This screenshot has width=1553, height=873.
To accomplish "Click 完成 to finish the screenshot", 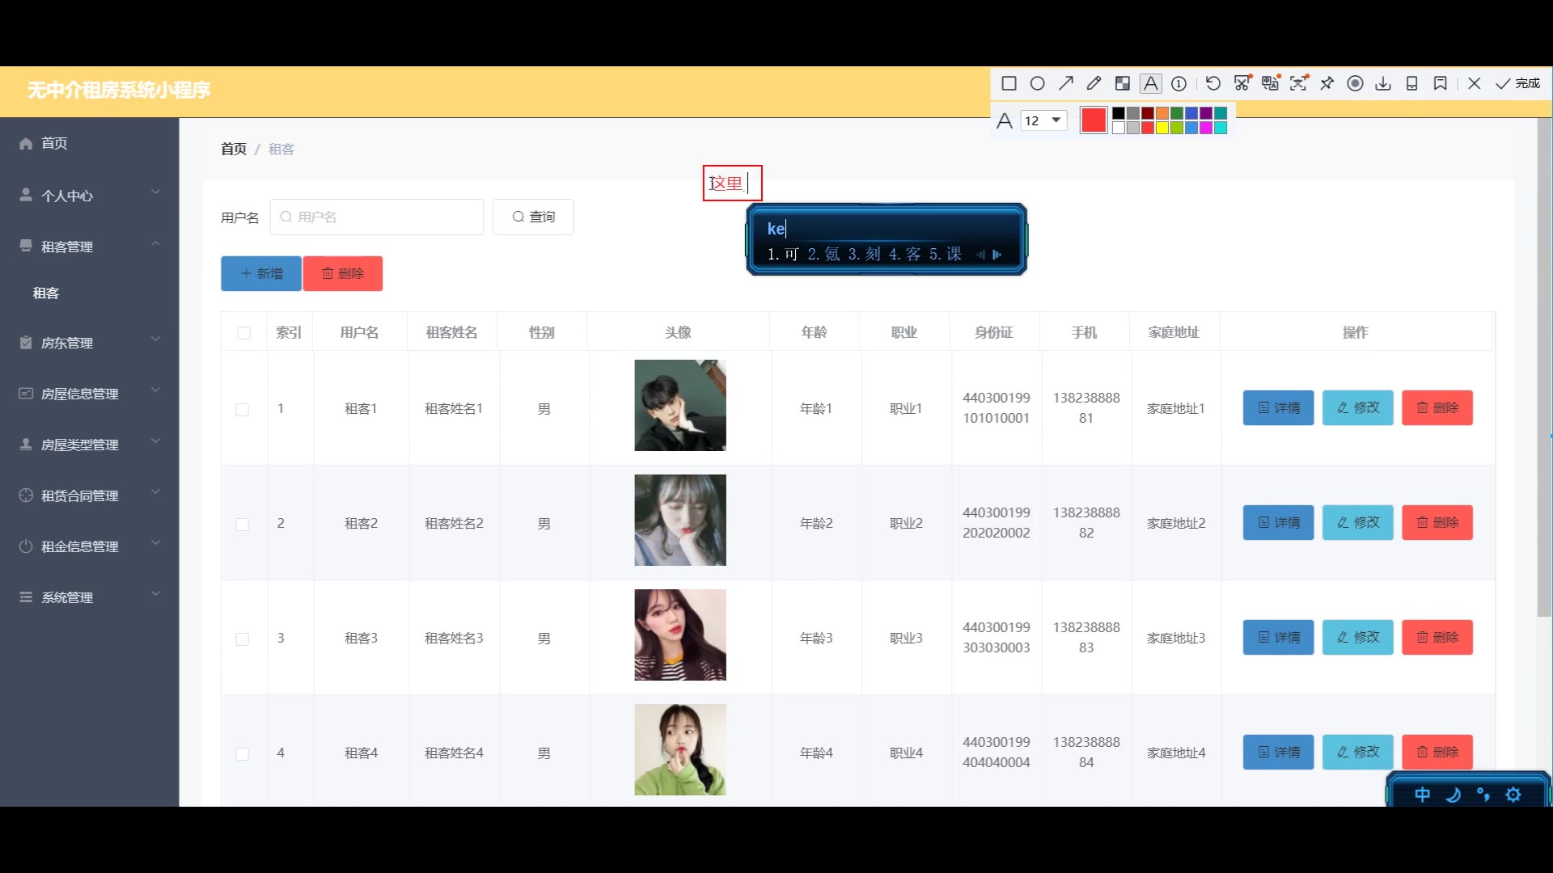I will 1518,83.
